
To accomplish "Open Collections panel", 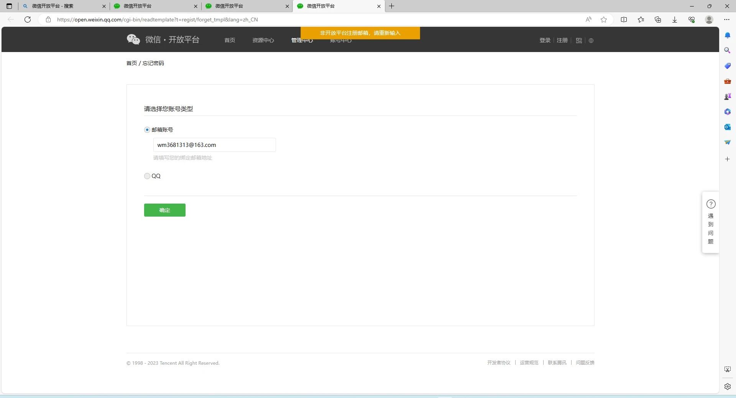I will [658, 20].
